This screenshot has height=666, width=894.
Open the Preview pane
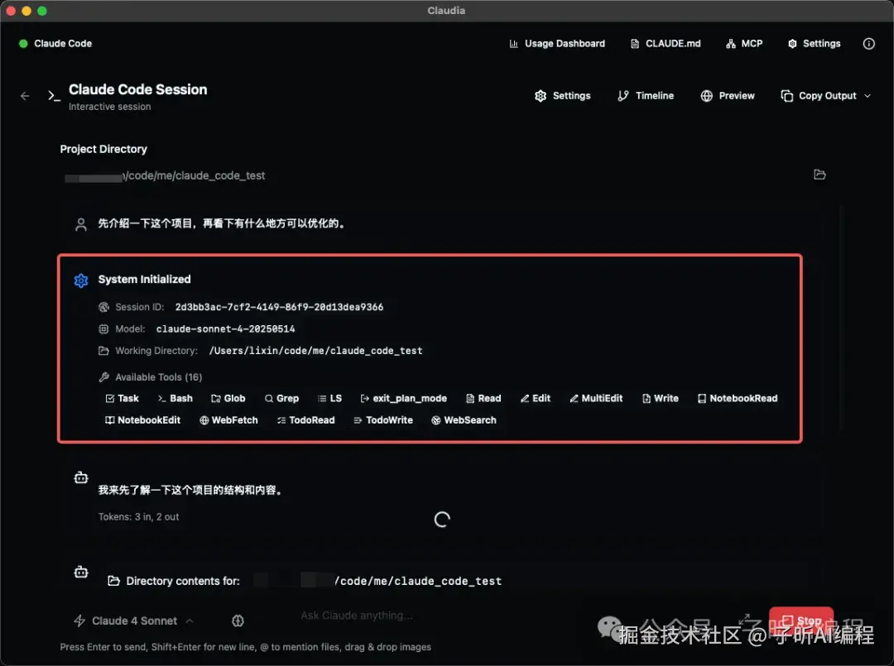(x=728, y=96)
